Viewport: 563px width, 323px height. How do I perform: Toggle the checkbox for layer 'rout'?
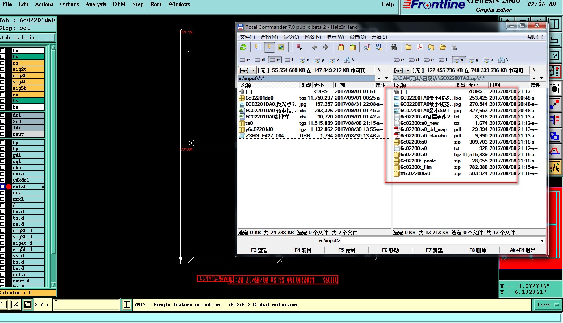[2, 134]
